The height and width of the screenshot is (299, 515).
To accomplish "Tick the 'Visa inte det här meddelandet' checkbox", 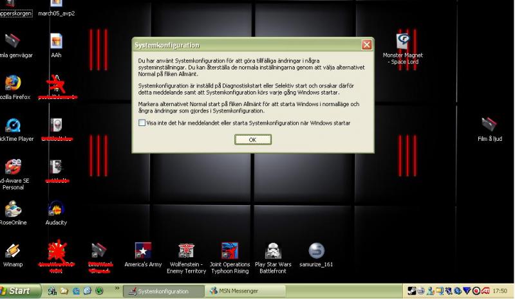I will click(x=142, y=123).
